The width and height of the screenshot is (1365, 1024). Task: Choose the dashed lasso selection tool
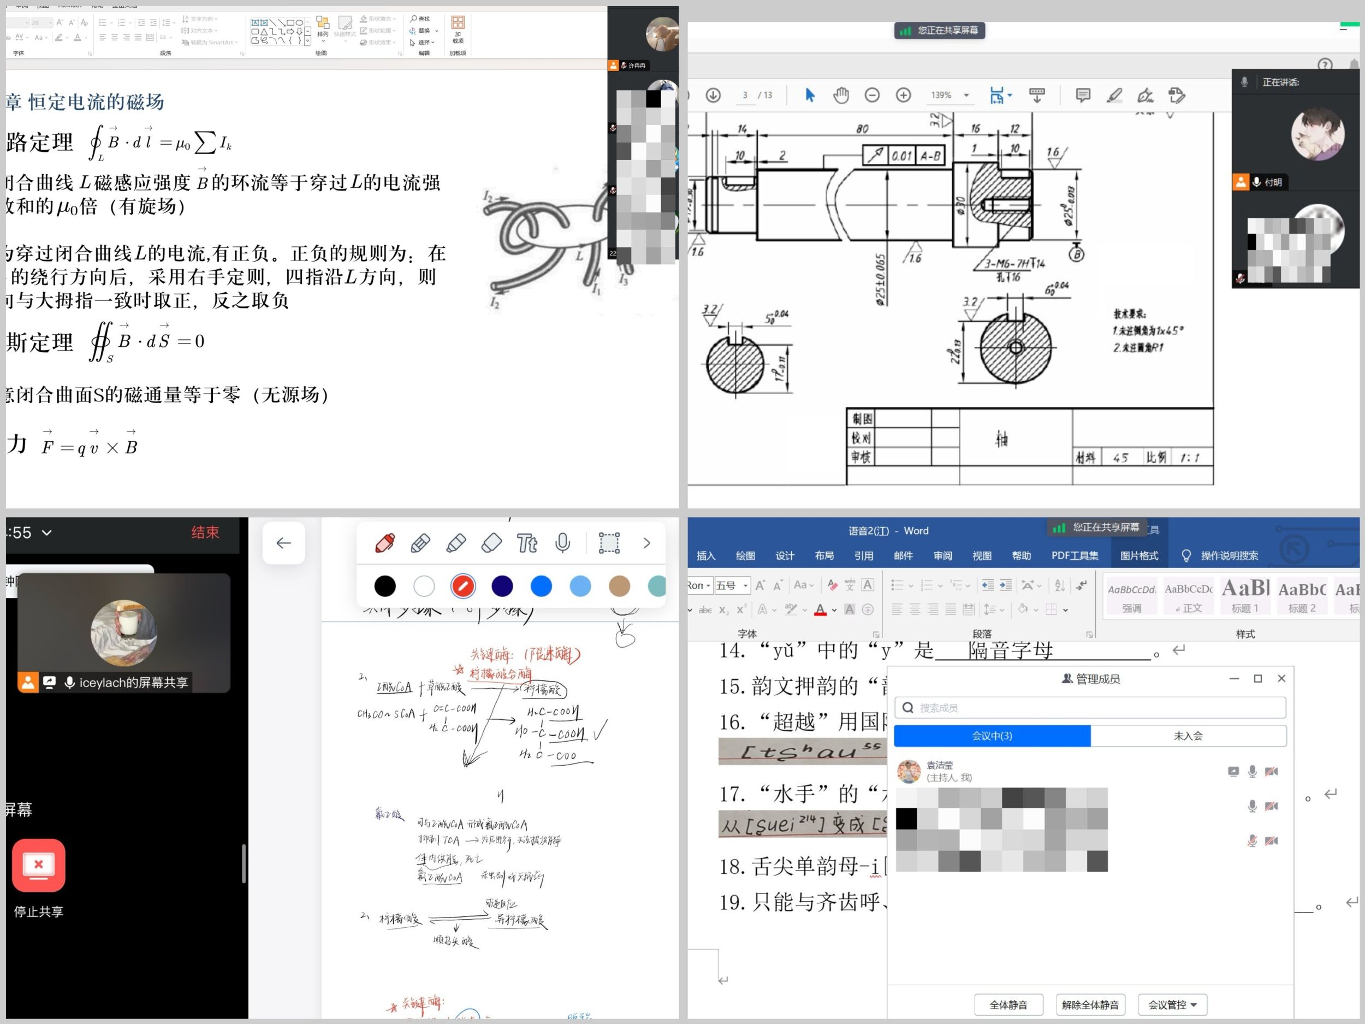point(609,543)
